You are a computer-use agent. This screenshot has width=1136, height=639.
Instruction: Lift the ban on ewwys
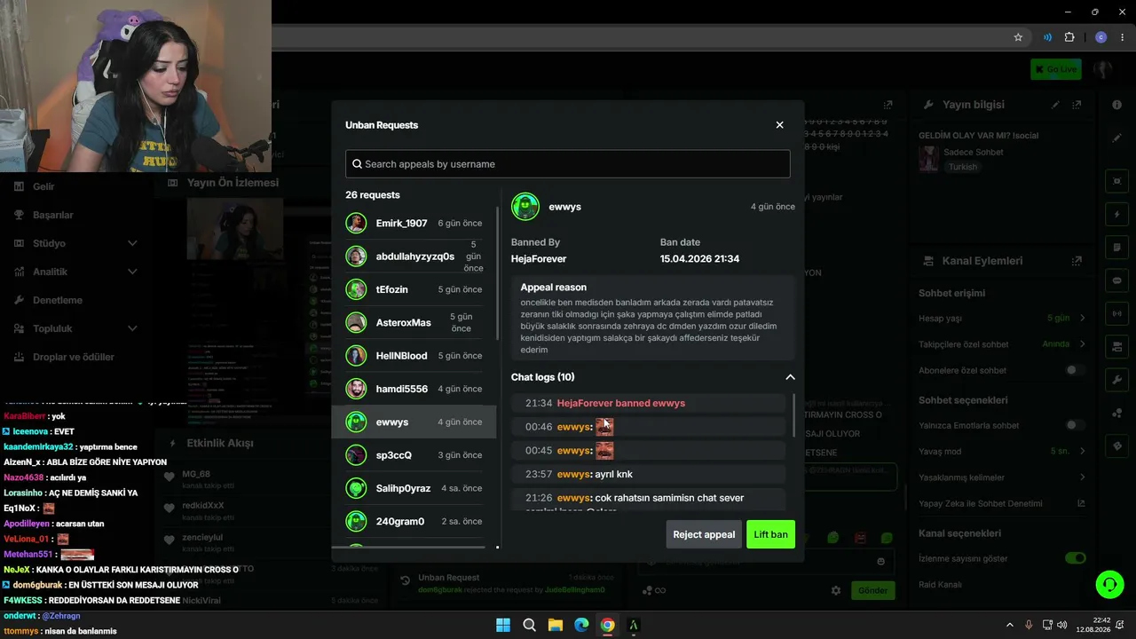pyautogui.click(x=770, y=534)
